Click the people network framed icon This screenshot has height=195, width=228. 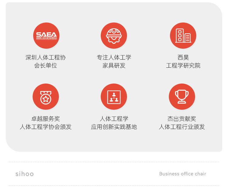114,97
